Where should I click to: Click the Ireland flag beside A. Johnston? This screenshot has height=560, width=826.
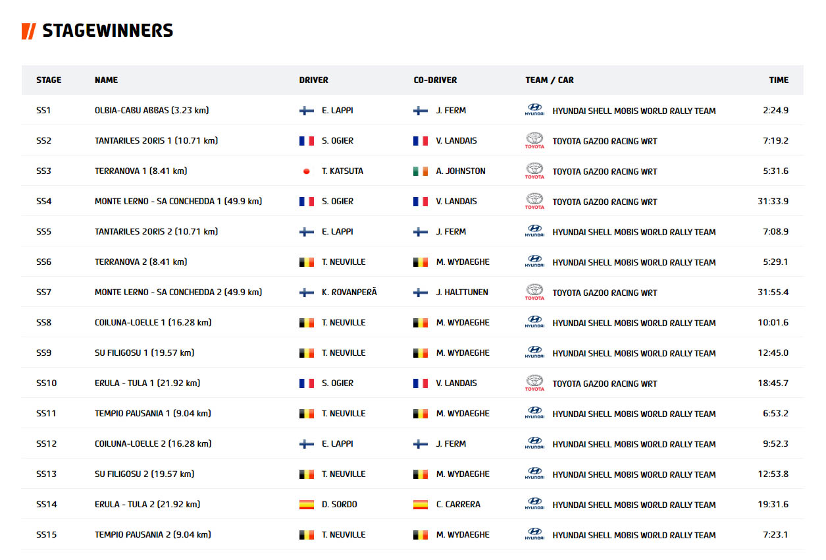click(421, 171)
